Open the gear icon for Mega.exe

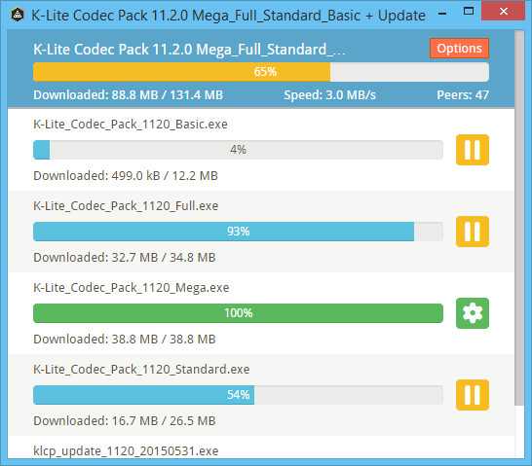[473, 313]
